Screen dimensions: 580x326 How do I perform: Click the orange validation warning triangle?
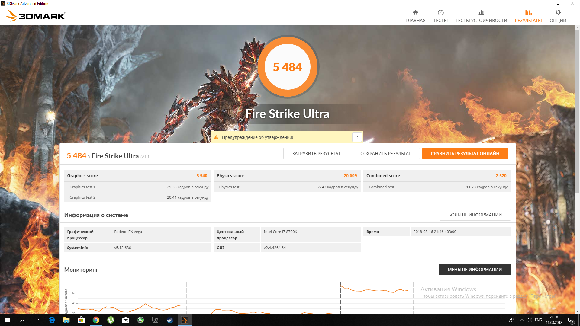(216, 137)
